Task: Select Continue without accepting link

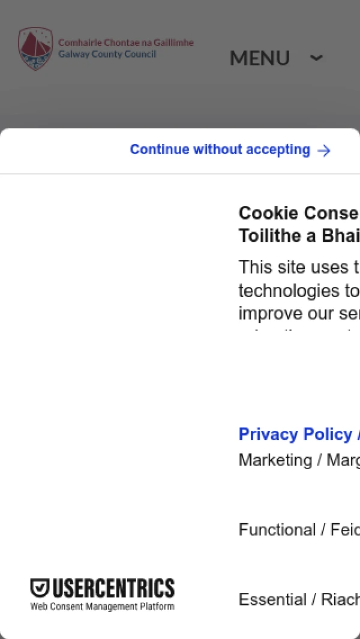Action: (220, 150)
